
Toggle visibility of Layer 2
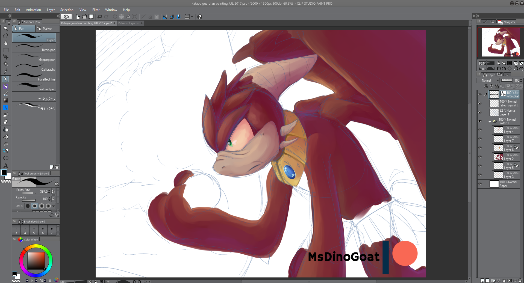pos(480,157)
